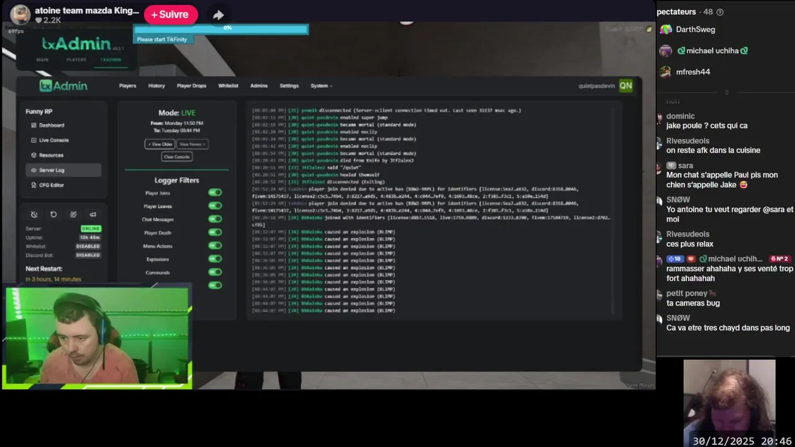Viewport: 795px width, 447px height.
Task: Click 'In 3 hours, 14 minutes' restart text
Action: point(53,279)
